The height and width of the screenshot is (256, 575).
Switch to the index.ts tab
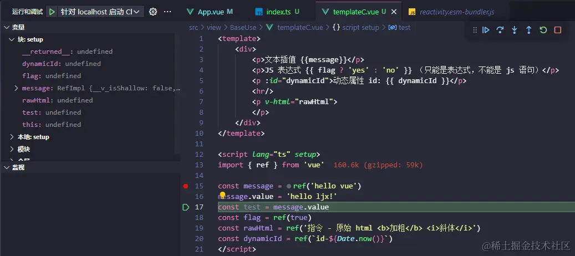point(278,12)
